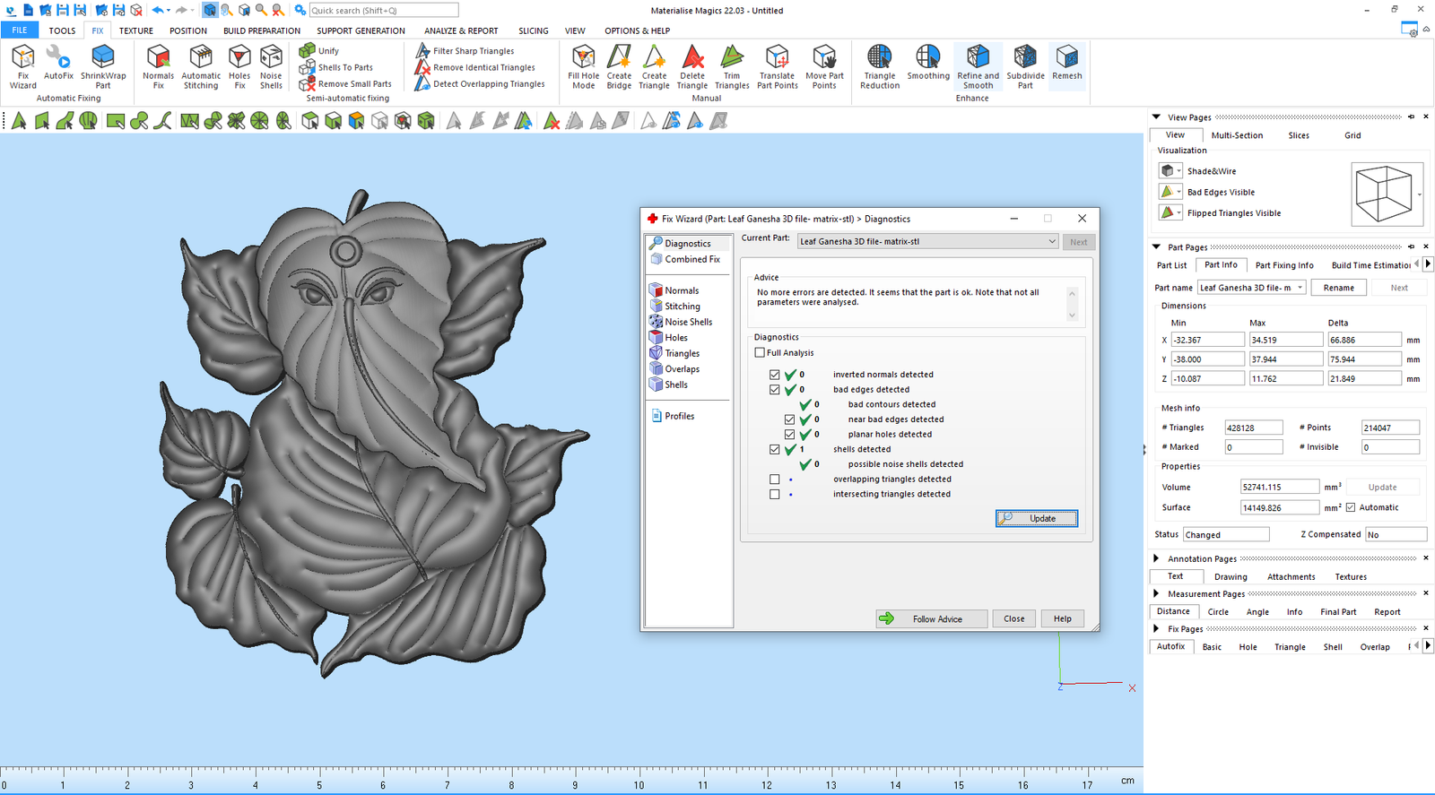Activate Fill Hole Mode
Screen dimensions: 1435x795
click(583, 67)
